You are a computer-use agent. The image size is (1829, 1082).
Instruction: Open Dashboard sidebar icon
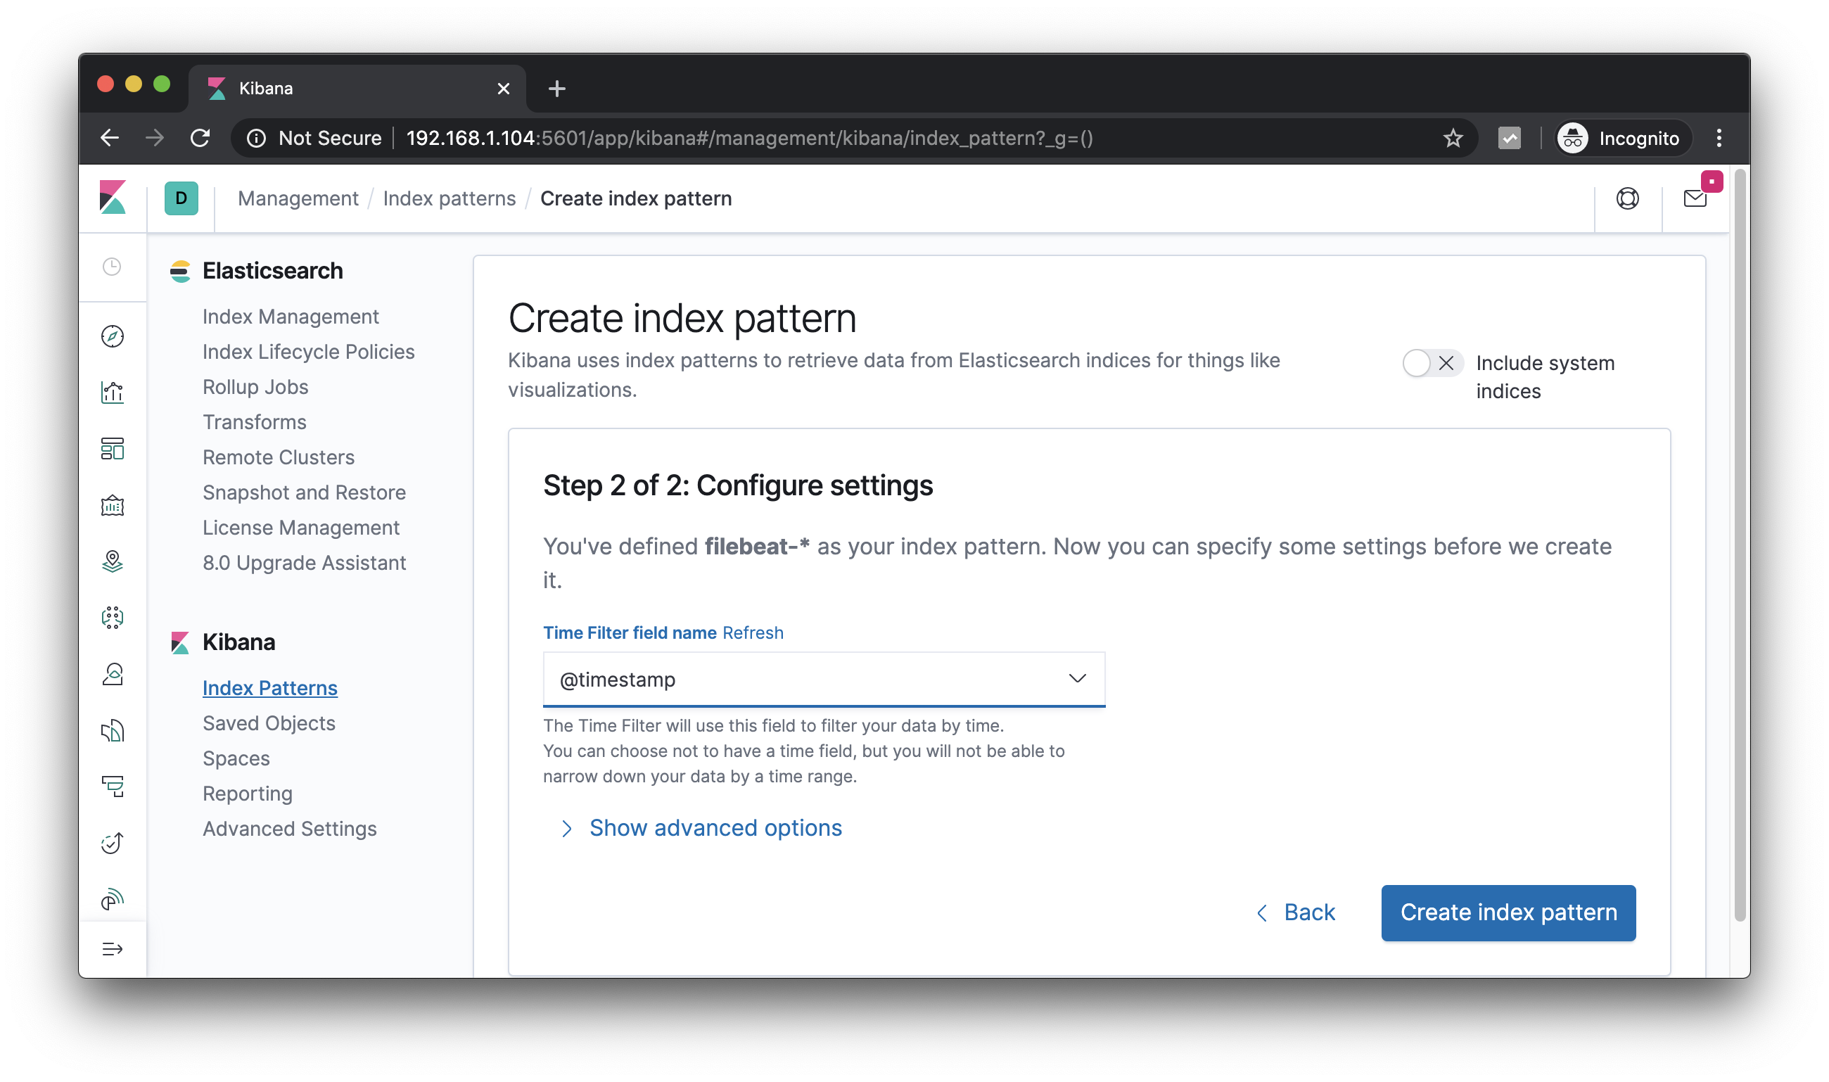[113, 448]
